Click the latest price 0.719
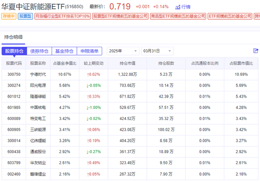 pos(120,7)
